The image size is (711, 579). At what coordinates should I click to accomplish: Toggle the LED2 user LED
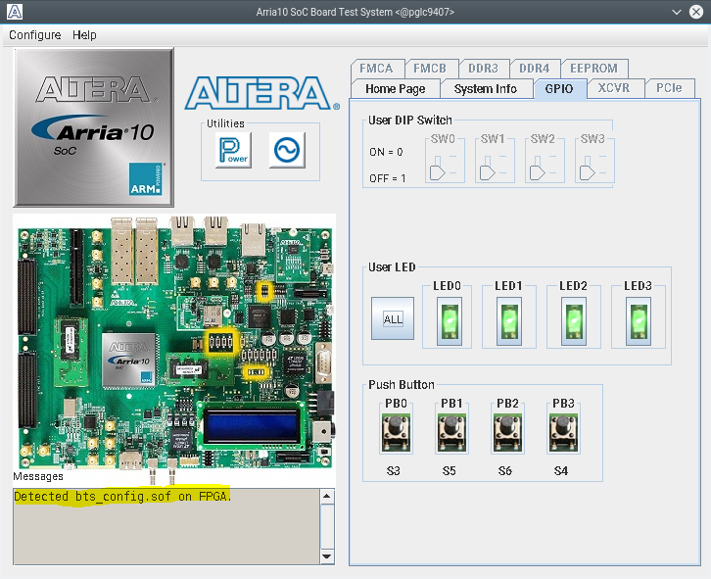[x=573, y=320]
